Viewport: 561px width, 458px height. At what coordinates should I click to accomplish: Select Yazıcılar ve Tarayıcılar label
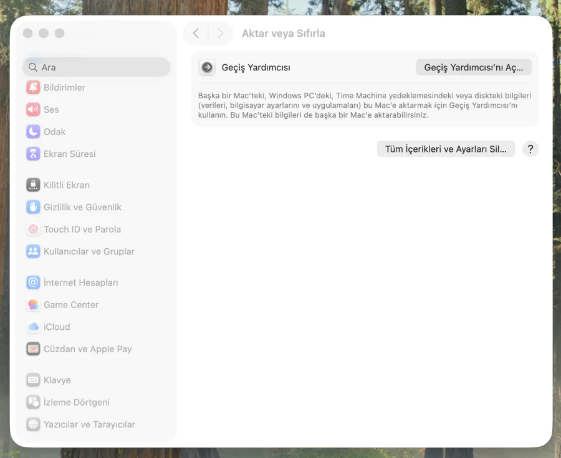[x=89, y=424]
